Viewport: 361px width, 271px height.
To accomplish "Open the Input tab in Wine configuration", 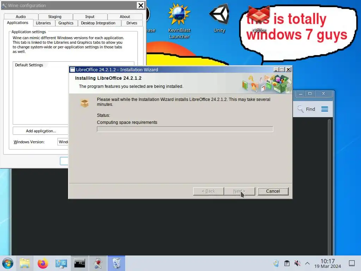I will 90,17.
